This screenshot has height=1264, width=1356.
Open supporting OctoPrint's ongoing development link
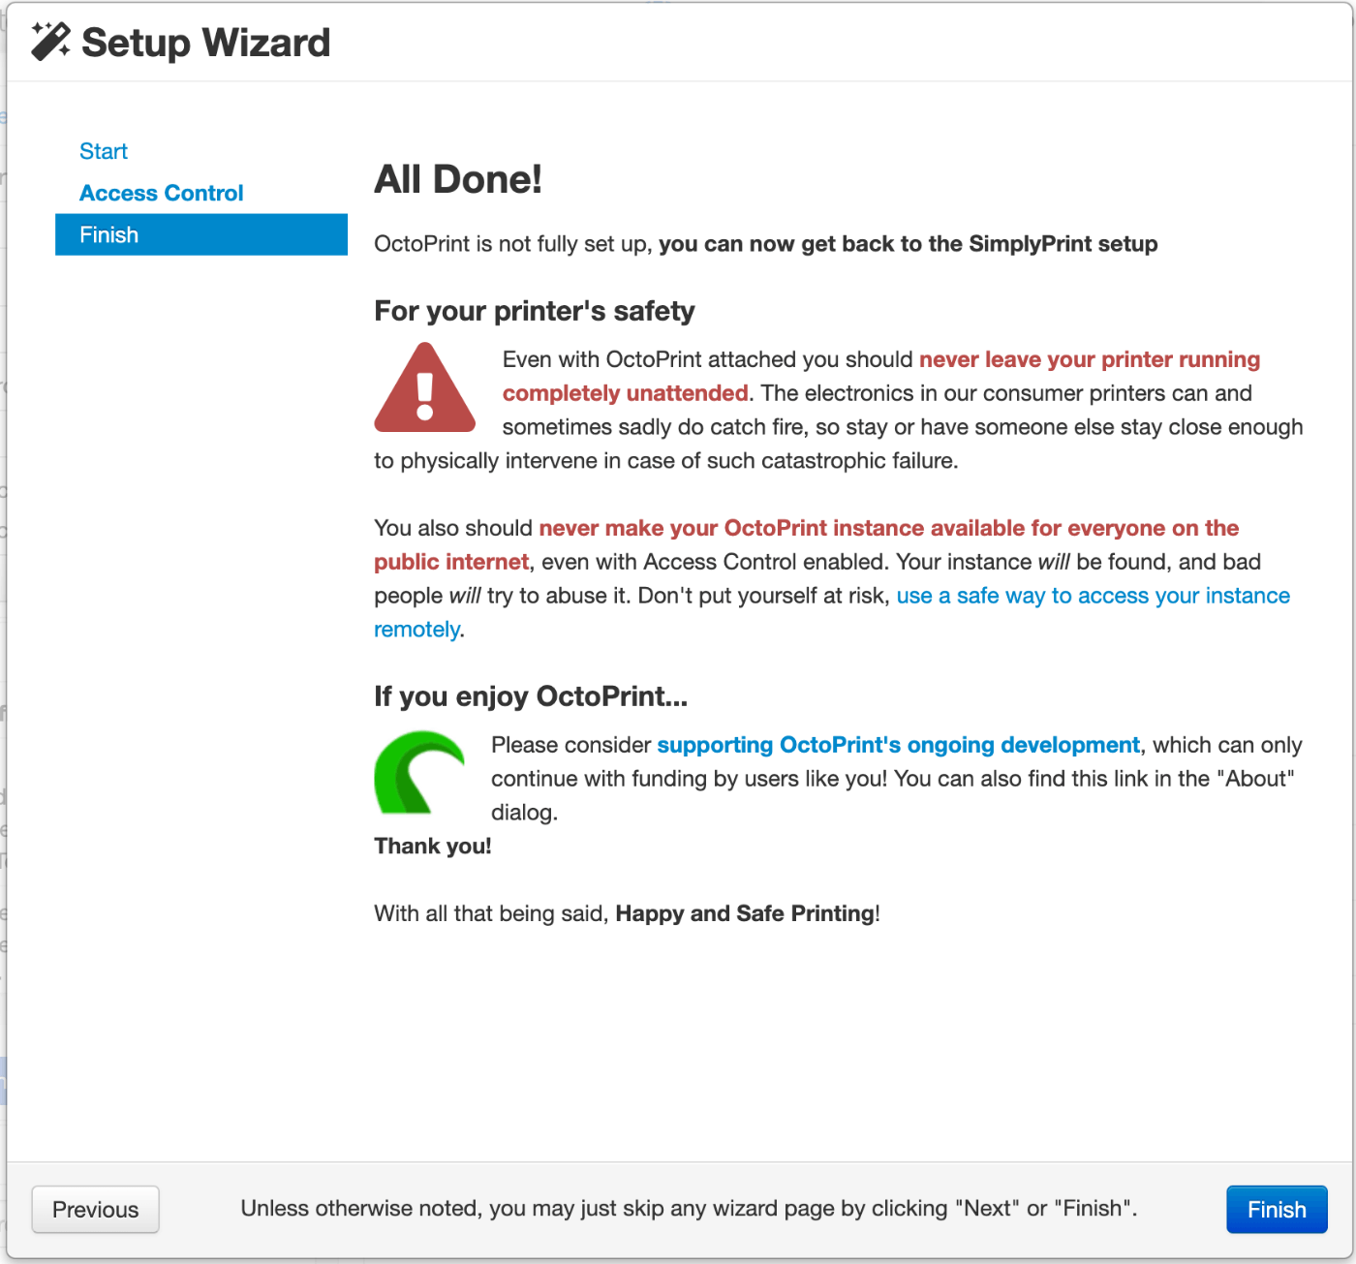[x=898, y=745]
